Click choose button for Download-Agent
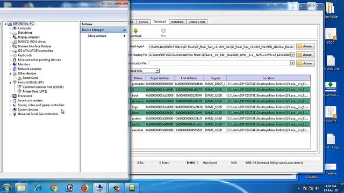The image size is (344, 193). (305, 47)
